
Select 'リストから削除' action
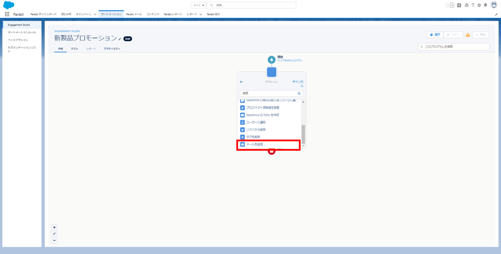(x=271, y=130)
